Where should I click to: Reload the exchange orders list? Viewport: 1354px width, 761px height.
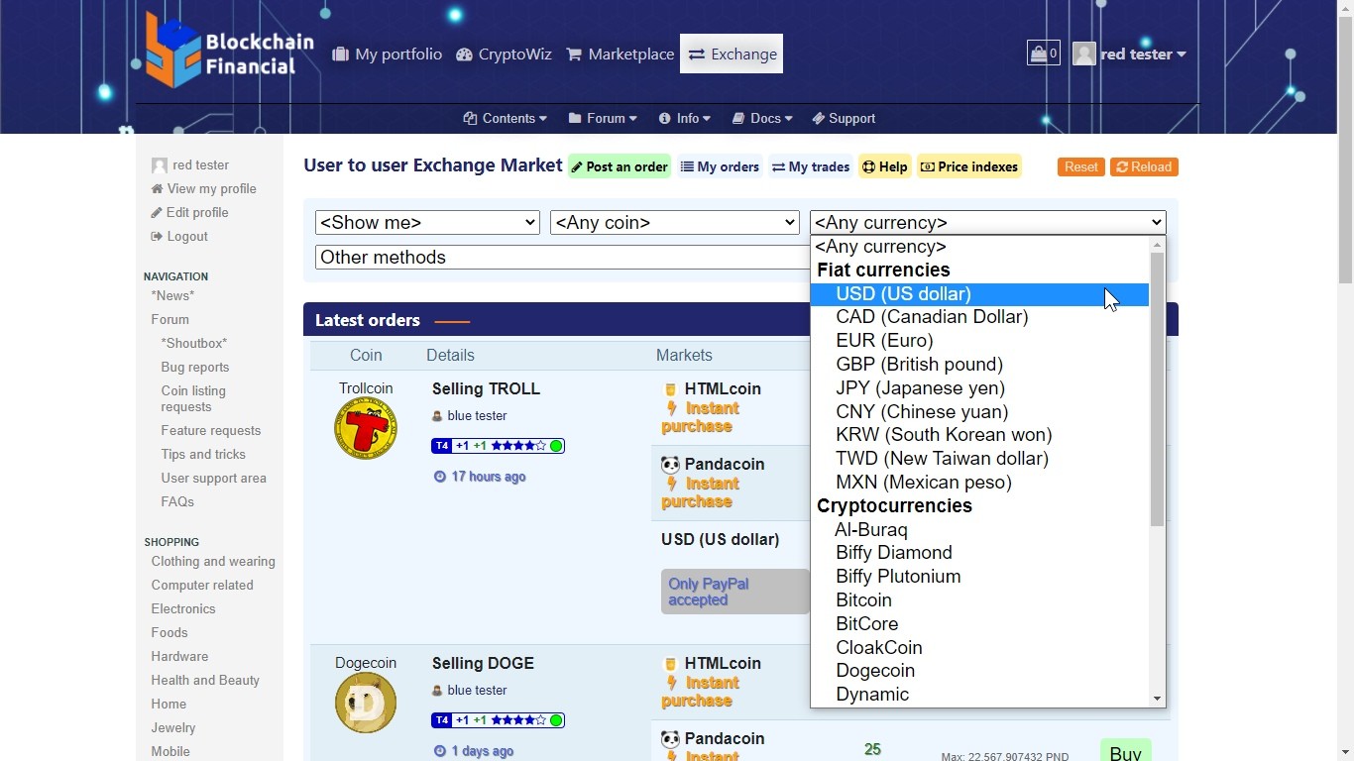(1144, 166)
